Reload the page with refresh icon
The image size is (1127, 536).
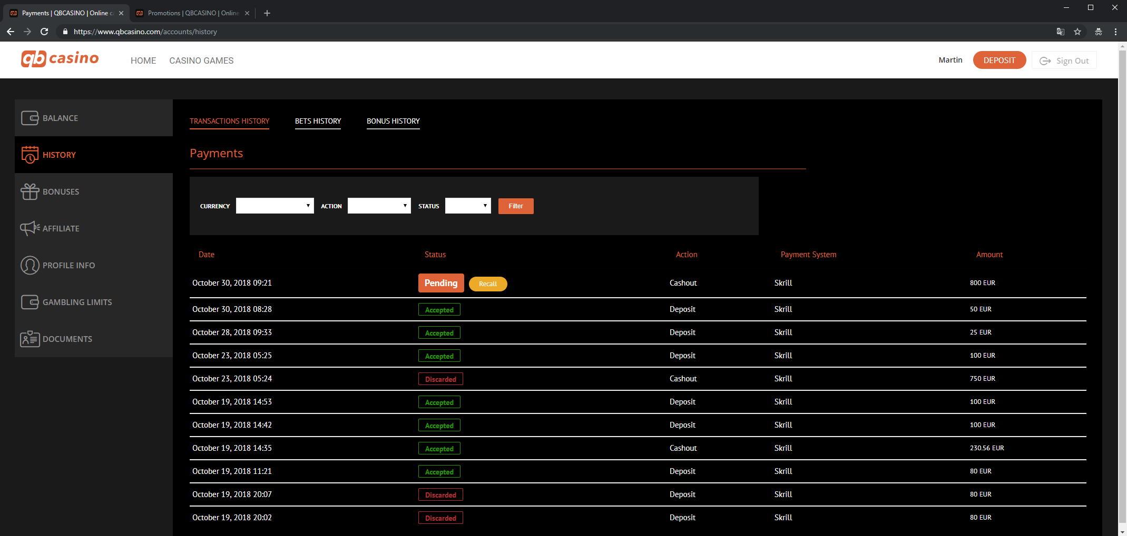click(45, 32)
